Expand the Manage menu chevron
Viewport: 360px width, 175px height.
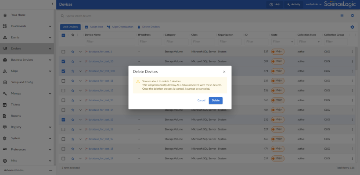click(x=50, y=94)
